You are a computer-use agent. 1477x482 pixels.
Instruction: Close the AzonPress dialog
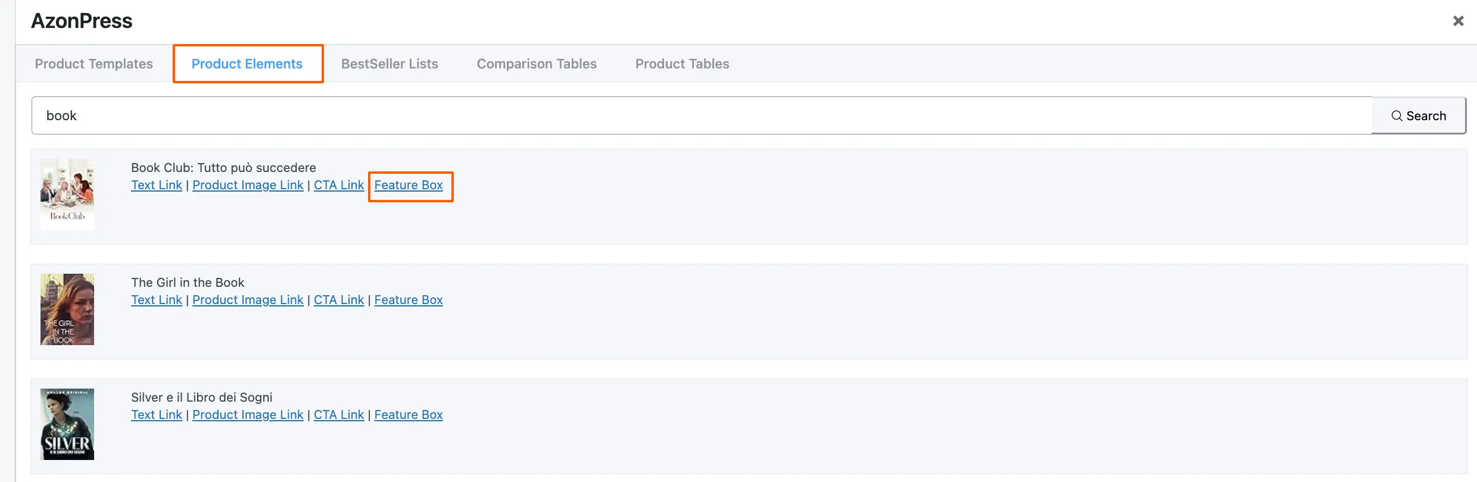[x=1458, y=21]
